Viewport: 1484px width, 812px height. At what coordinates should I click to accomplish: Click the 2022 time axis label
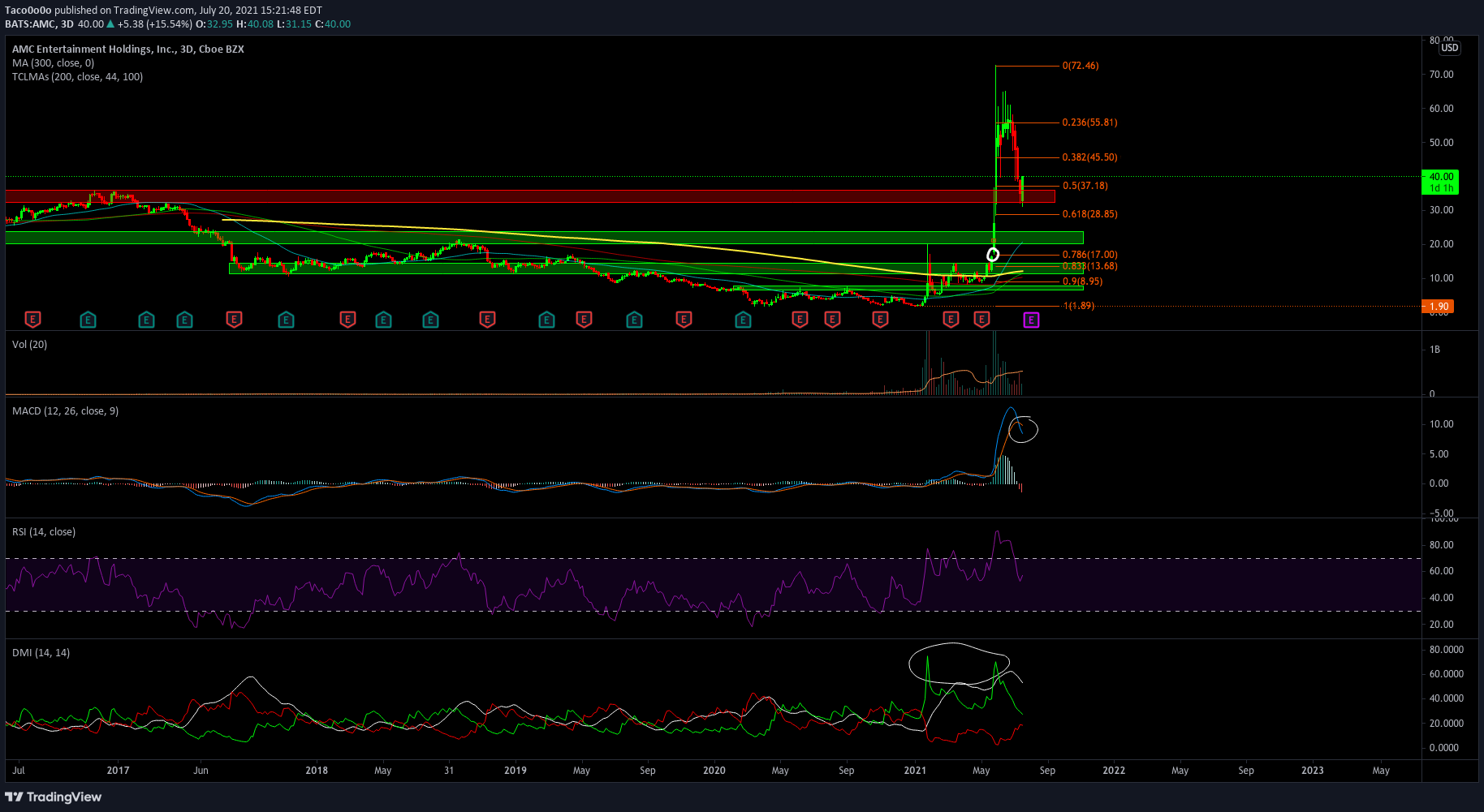(x=1114, y=771)
